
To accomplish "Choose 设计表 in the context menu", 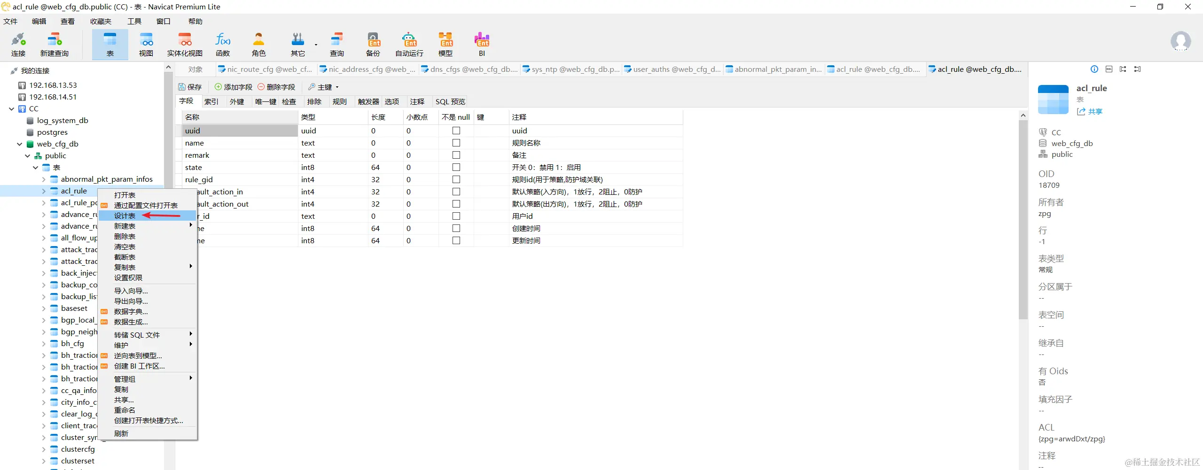I will coord(148,216).
